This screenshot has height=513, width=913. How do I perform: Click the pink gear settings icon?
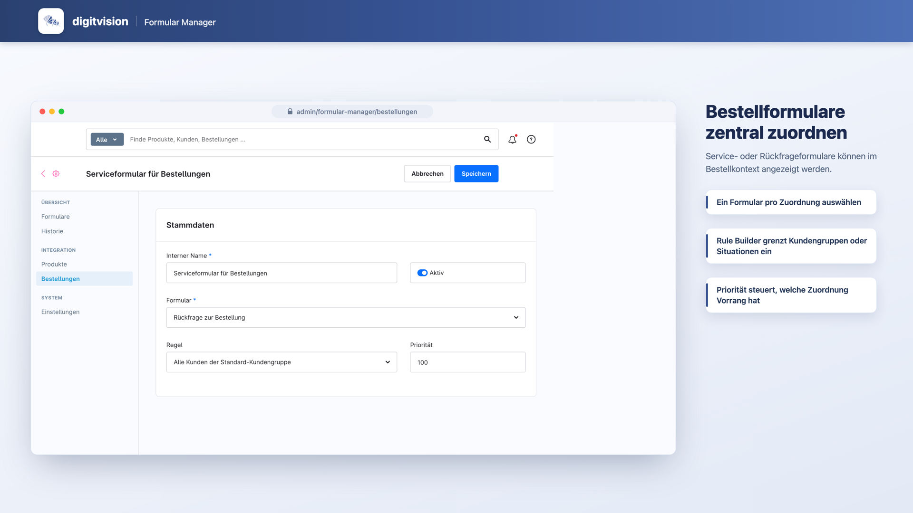click(56, 174)
